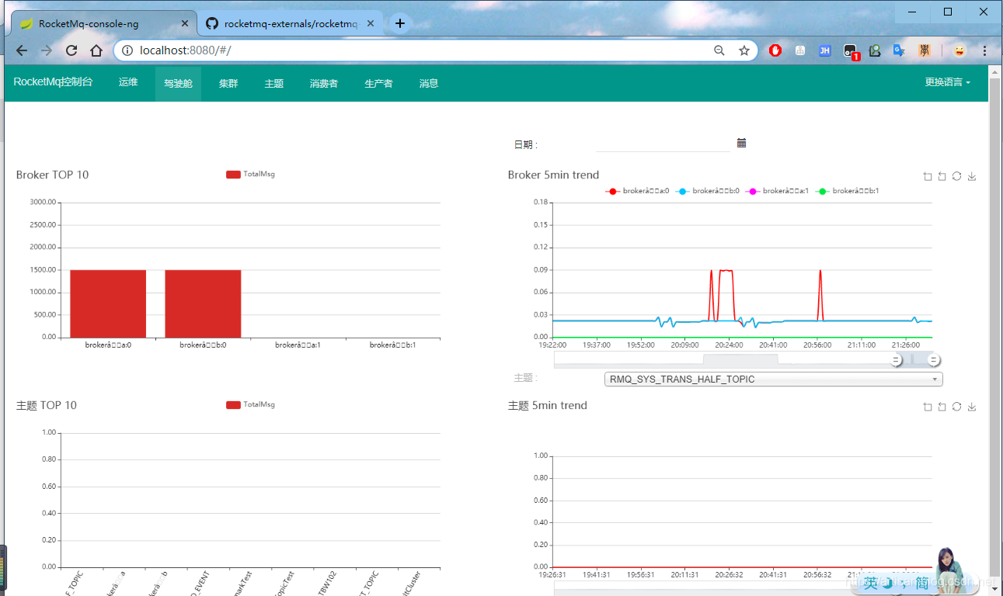1003x596 pixels.
Task: Open the grey figure extension icon
Action: (800, 50)
